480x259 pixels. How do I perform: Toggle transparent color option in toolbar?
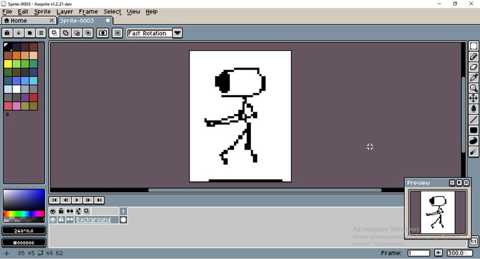[103, 33]
